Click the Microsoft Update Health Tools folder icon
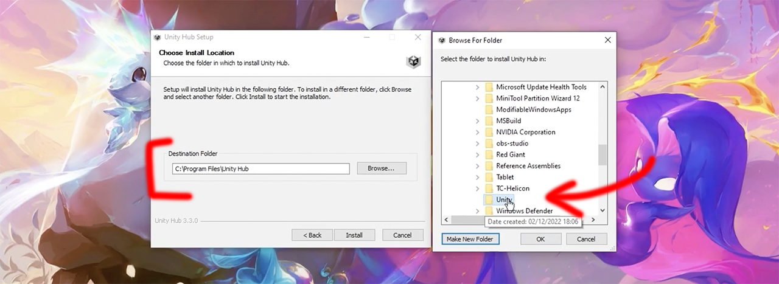Screen dimensions: 779x284 coord(489,87)
